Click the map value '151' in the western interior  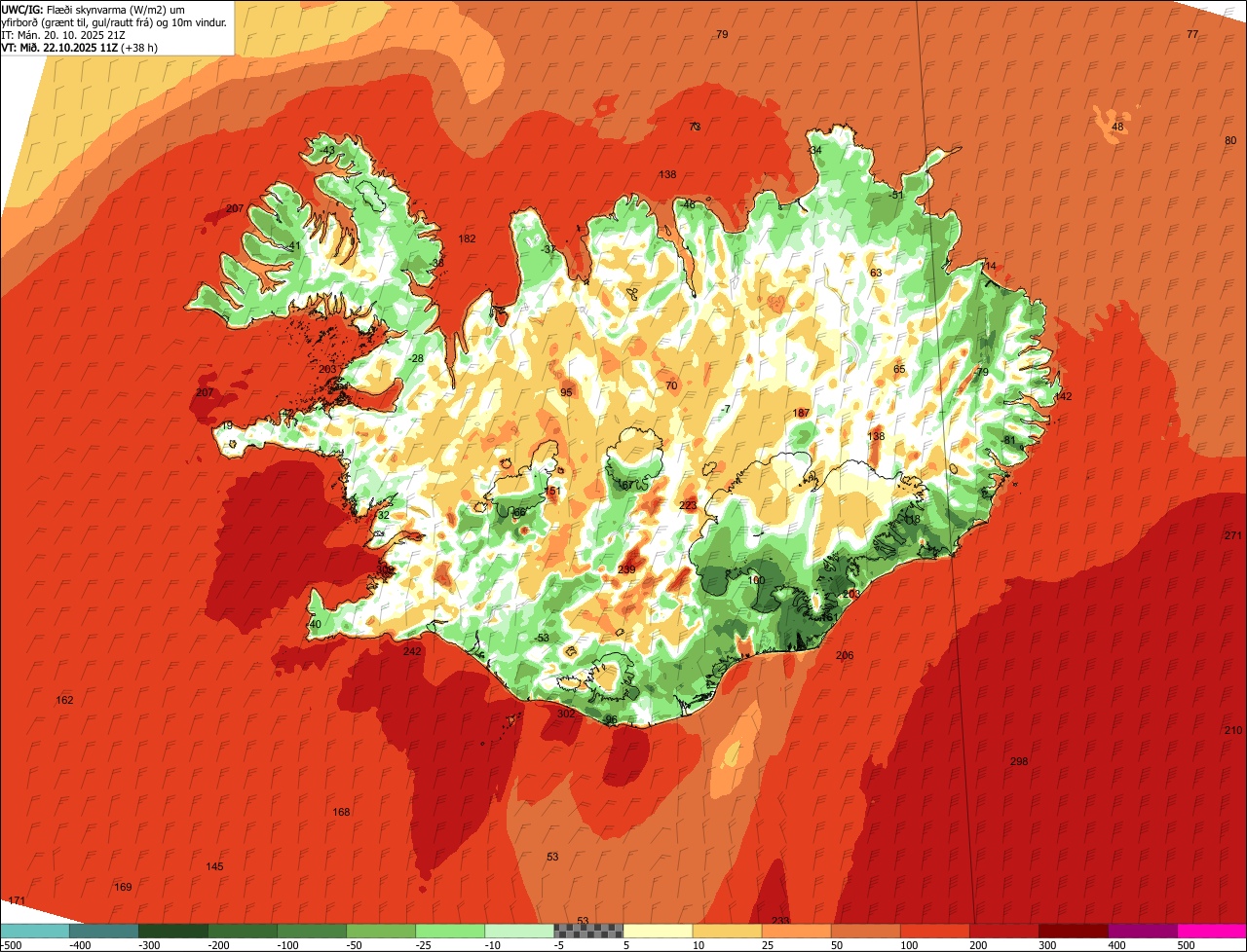coord(553,492)
